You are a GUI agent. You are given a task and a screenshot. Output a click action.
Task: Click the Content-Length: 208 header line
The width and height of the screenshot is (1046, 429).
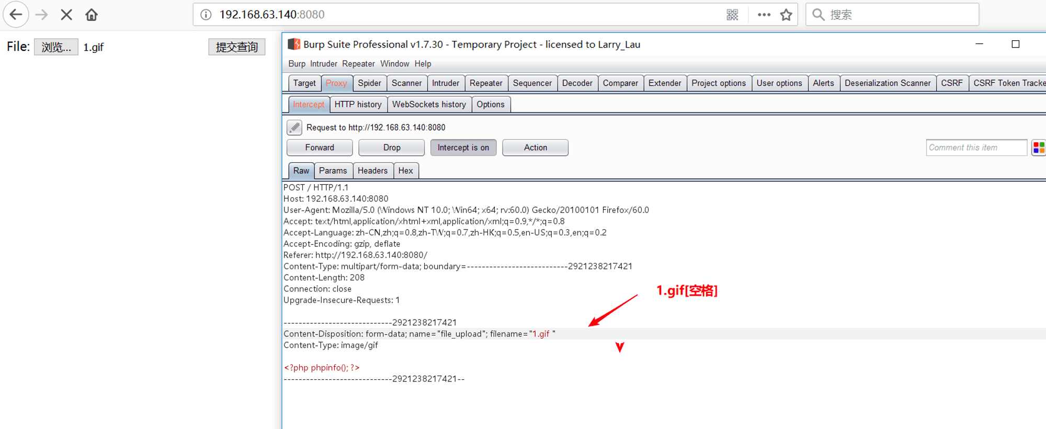324,278
